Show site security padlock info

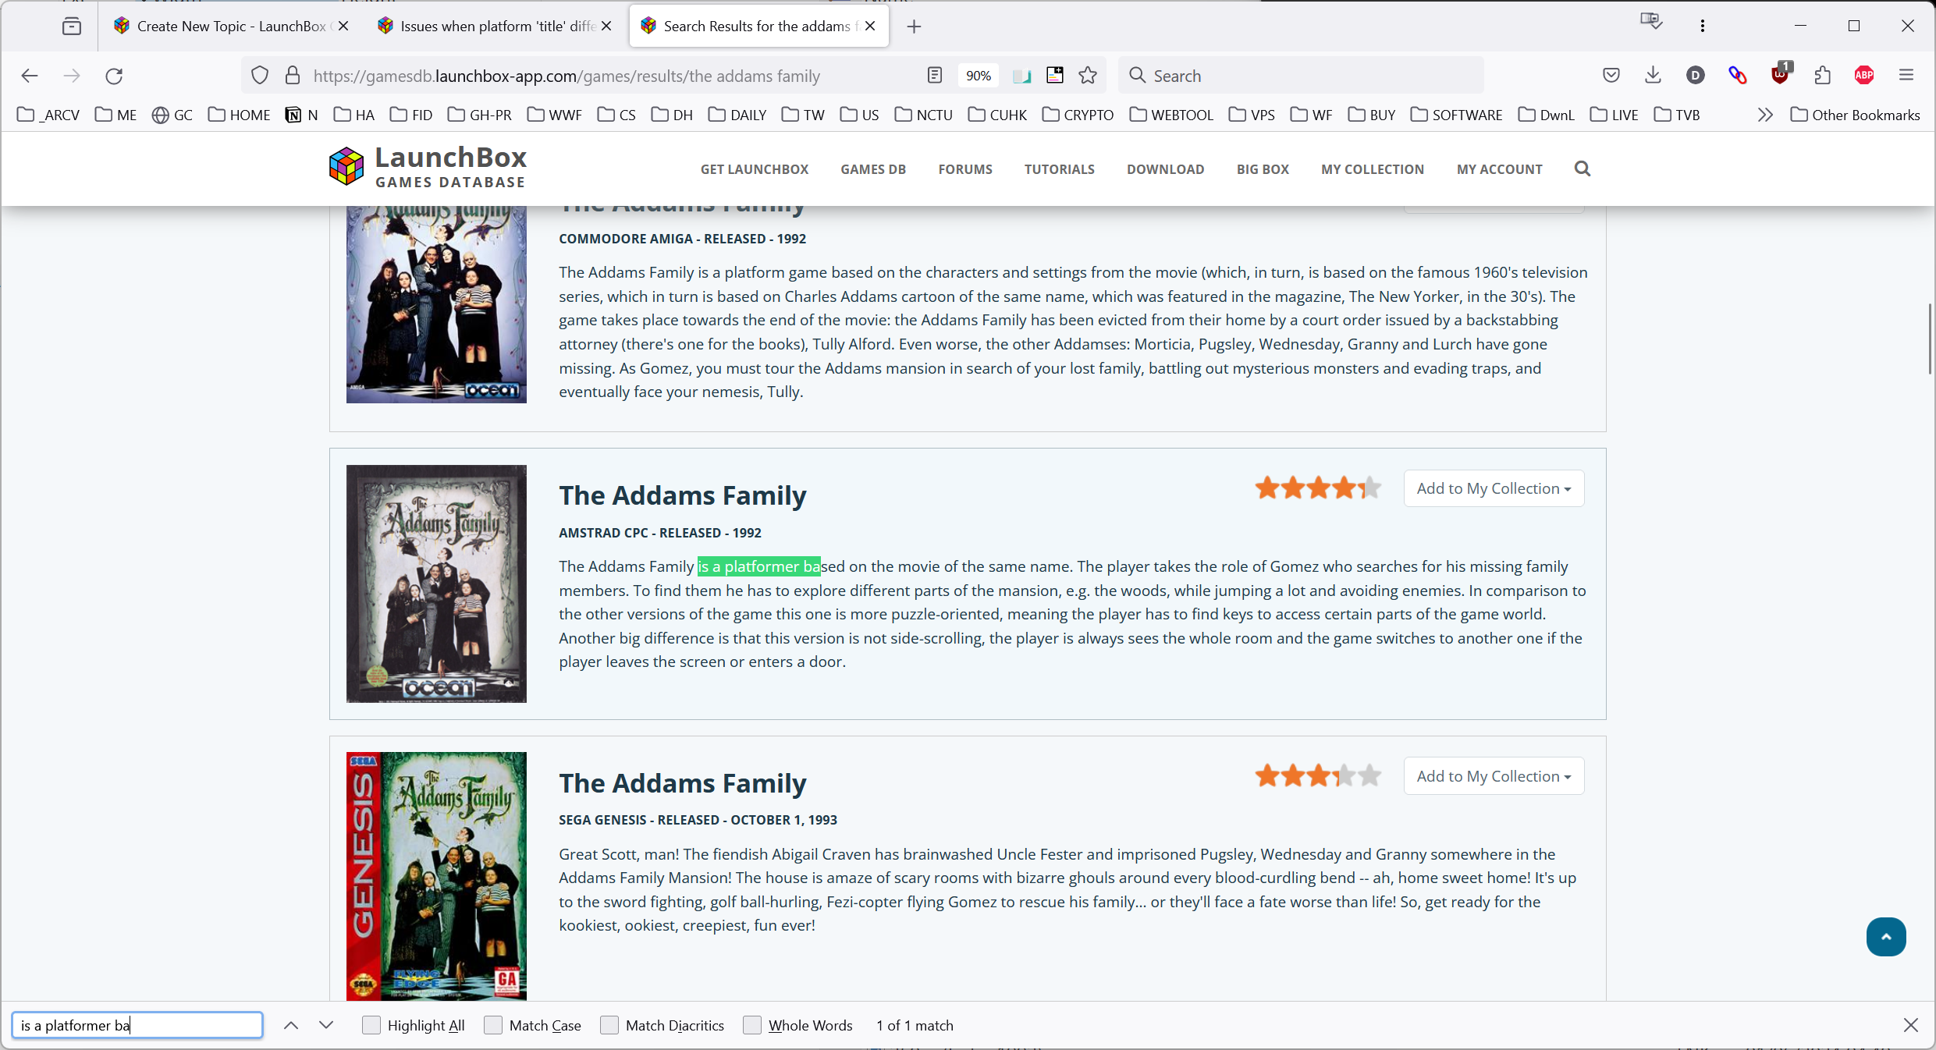pos(293,76)
